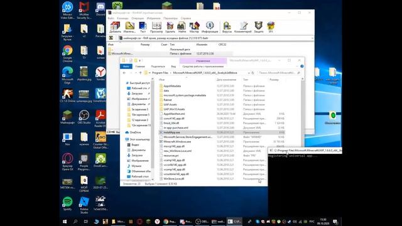
Task: Click WinRAR Delete (Удалить) toolbar icon
Action: [x=170, y=27]
